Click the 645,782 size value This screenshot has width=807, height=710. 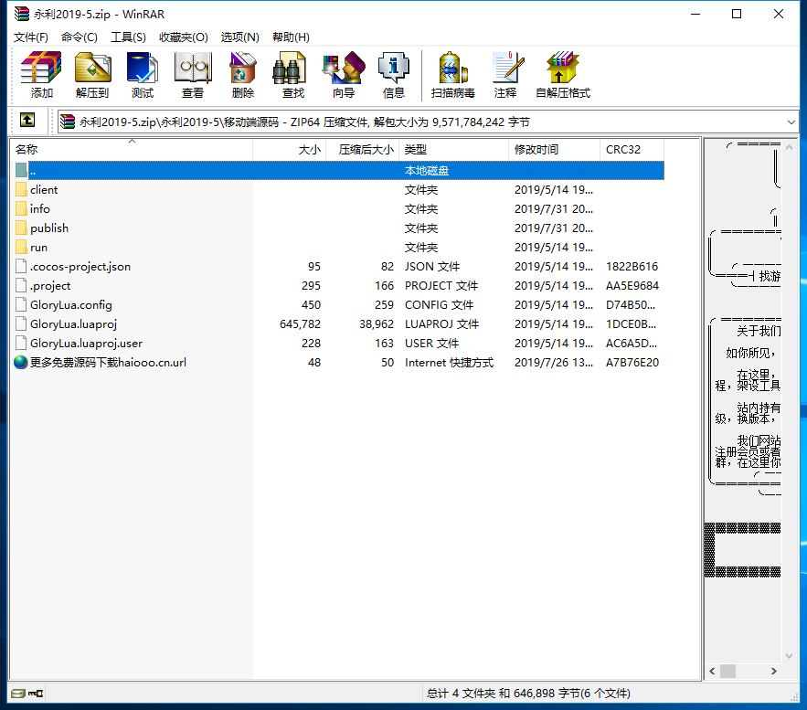click(300, 324)
